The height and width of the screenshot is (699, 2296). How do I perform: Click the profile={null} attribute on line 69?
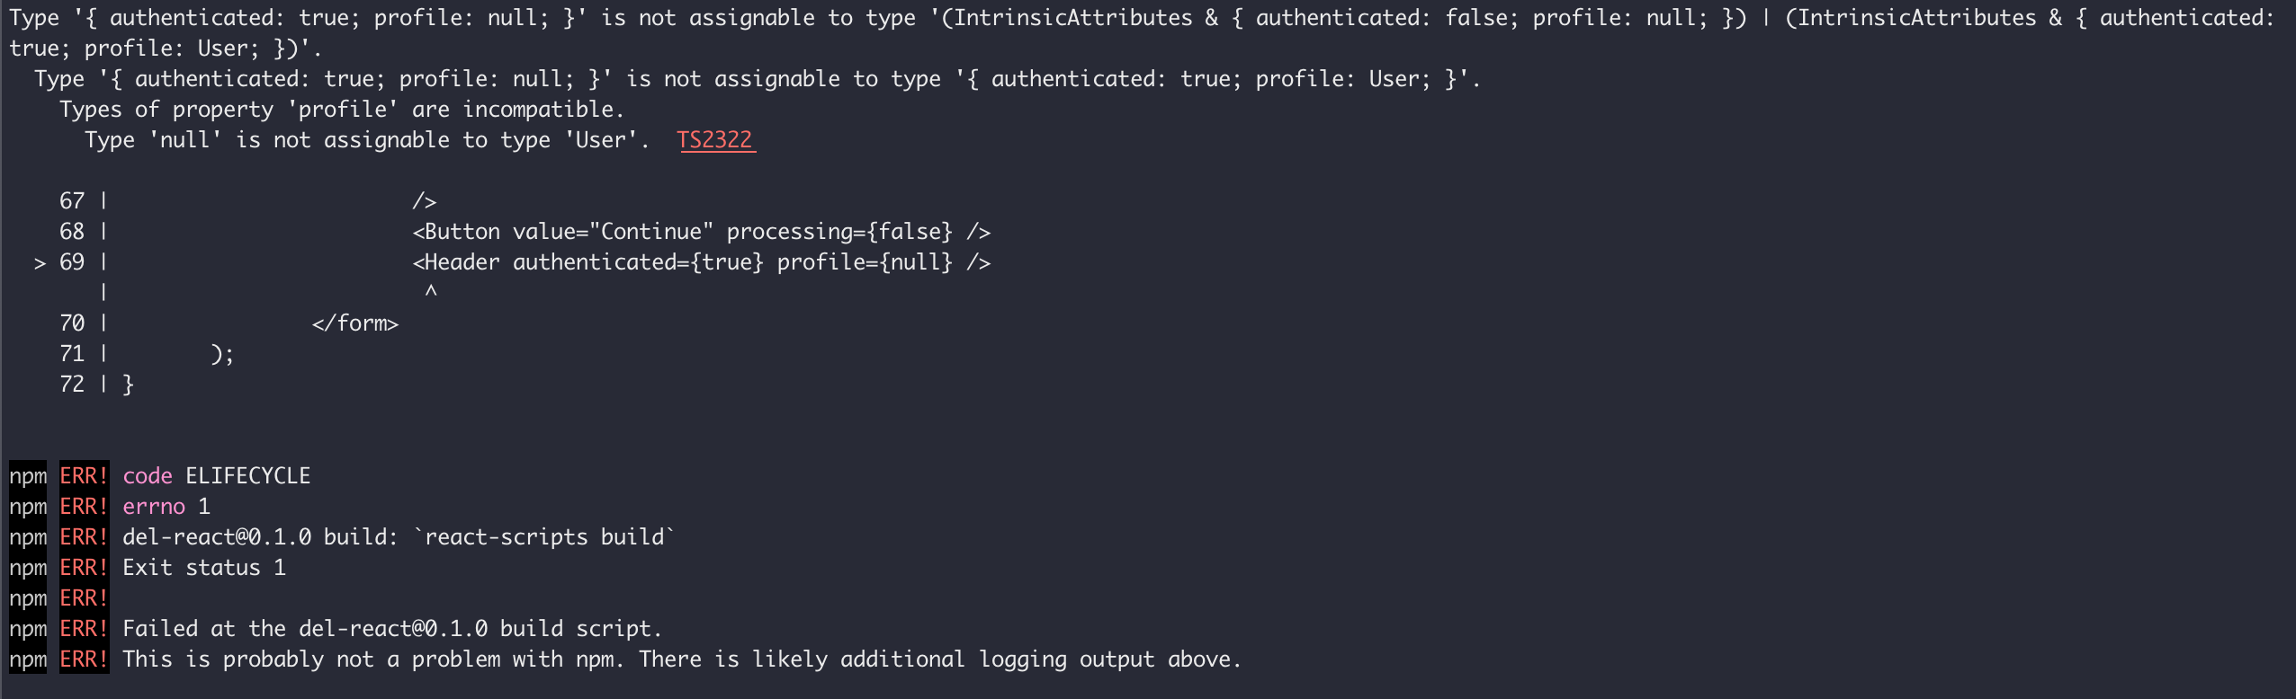[x=865, y=262]
